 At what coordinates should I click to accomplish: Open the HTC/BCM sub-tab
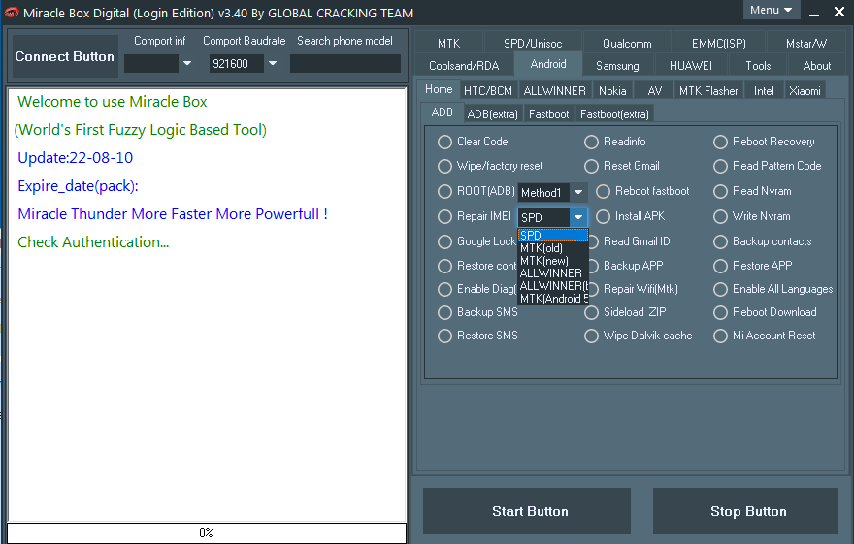coord(488,91)
